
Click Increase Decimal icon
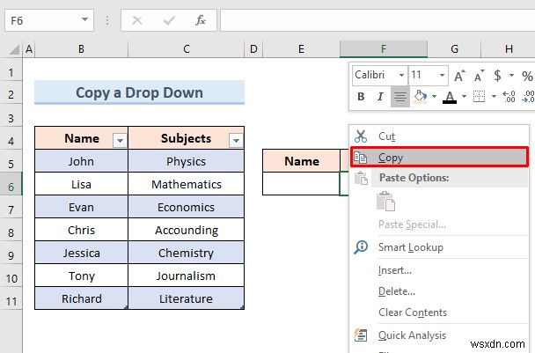tap(509, 97)
